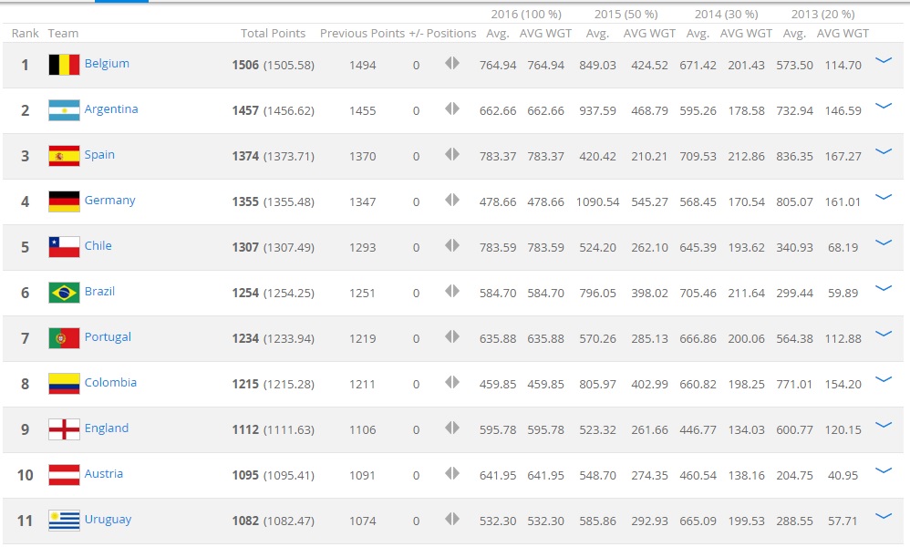
Task: Expand the Colombia row details chevron
Action: [884, 378]
